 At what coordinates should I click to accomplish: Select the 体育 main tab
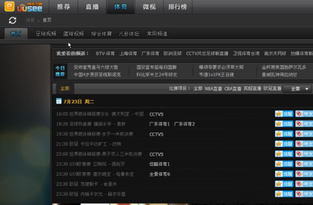click(120, 7)
